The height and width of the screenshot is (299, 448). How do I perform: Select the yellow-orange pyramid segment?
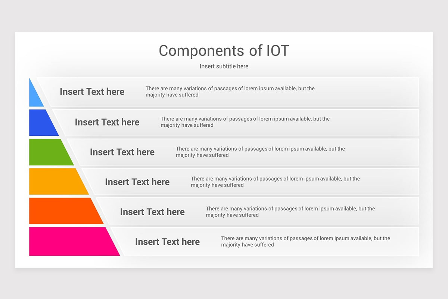click(x=56, y=182)
